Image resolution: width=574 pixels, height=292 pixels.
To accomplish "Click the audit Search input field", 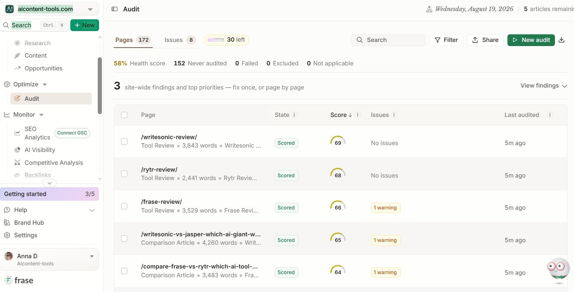I will 389,40.
